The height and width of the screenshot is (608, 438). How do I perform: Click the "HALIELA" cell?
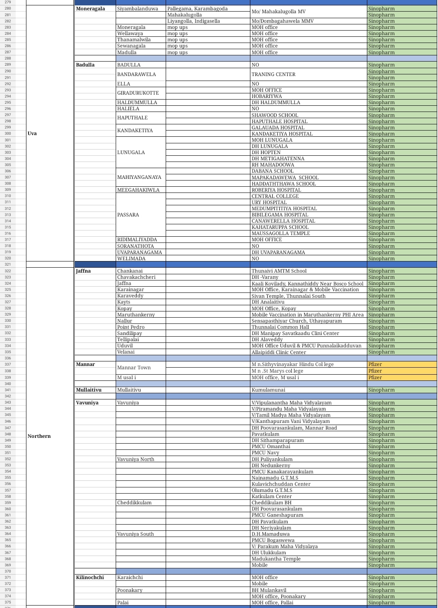click(x=140, y=109)
